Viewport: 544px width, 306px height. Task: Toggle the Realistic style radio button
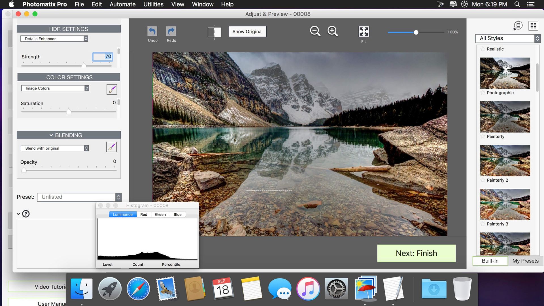[x=483, y=49]
